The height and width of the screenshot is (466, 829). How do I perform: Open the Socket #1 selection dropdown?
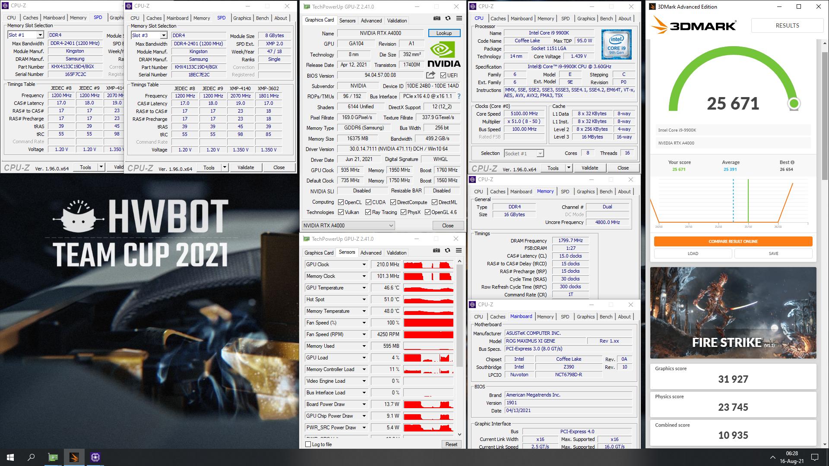tap(540, 154)
